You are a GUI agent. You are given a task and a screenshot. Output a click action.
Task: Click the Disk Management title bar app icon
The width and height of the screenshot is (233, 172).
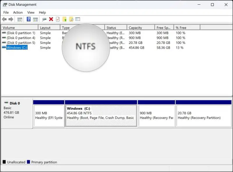click(x=5, y=5)
